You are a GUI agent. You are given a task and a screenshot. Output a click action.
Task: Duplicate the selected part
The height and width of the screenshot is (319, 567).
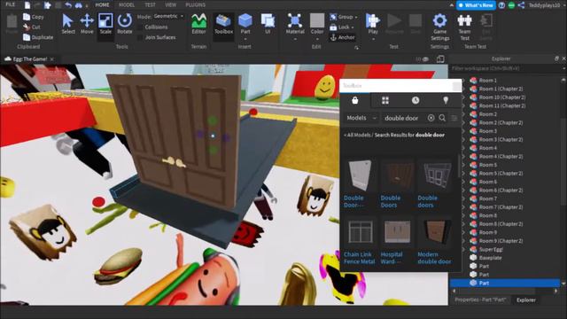point(38,37)
